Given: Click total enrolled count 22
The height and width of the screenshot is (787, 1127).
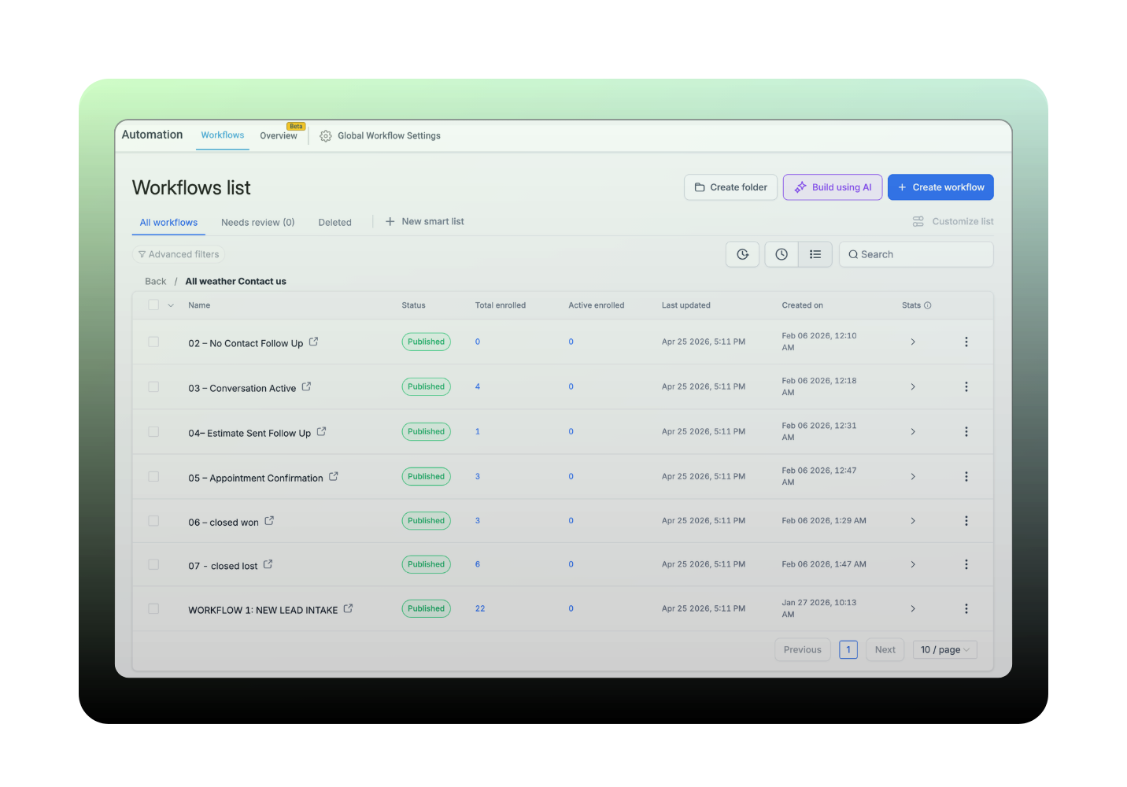Looking at the screenshot, I should pyautogui.click(x=480, y=609).
